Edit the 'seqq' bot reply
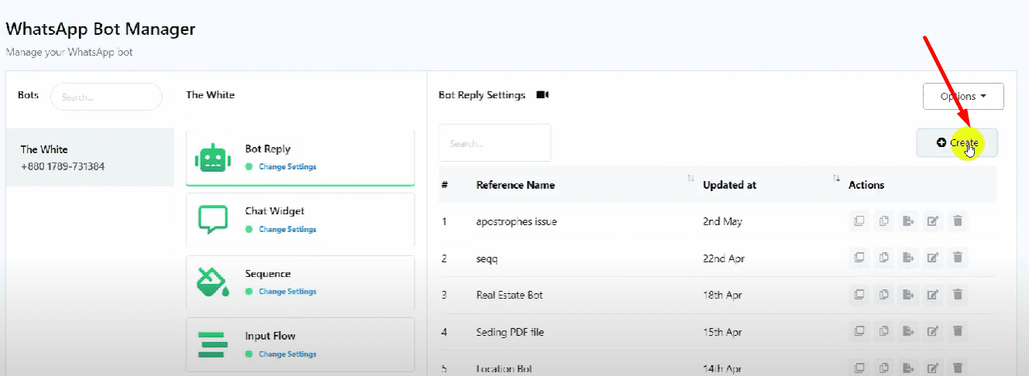Screen dimensions: 1029x376 (933, 258)
